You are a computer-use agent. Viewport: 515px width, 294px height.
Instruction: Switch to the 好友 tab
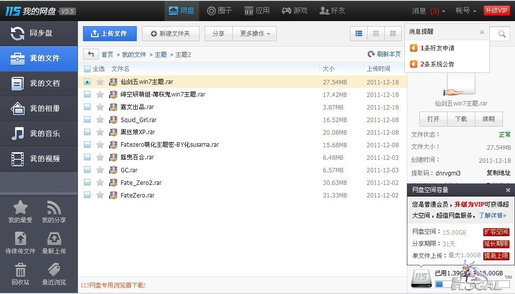pyautogui.click(x=332, y=11)
